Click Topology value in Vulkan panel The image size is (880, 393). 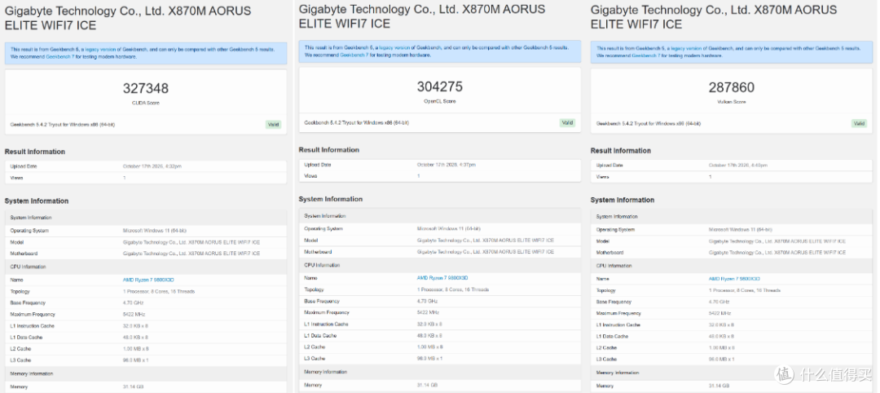point(745,290)
